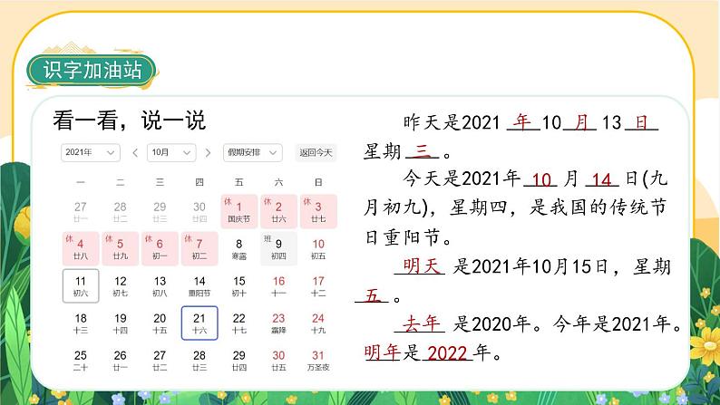Screen dimensions: 720x405
Task: Select October 31 万圣夜 date
Action: pyautogui.click(x=318, y=360)
